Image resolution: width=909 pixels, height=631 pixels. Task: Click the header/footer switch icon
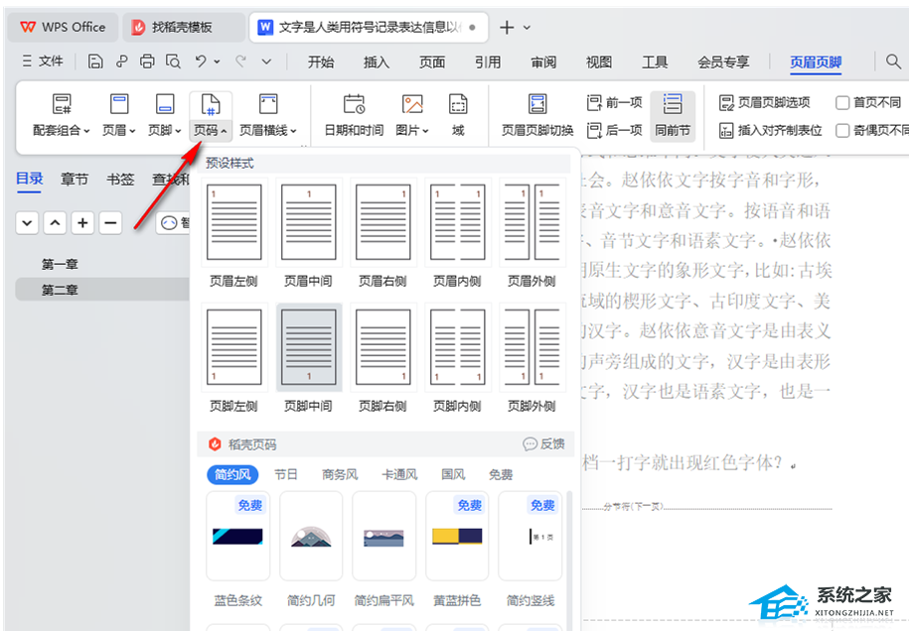click(537, 105)
